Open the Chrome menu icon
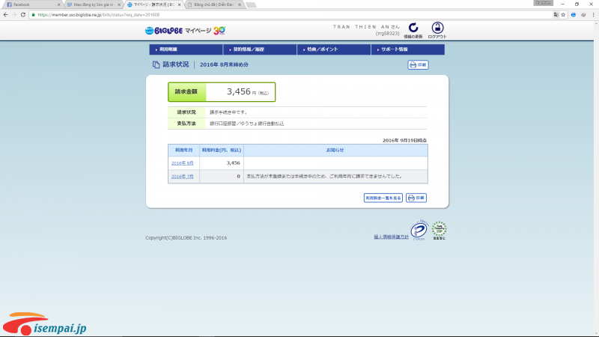 [x=593, y=14]
